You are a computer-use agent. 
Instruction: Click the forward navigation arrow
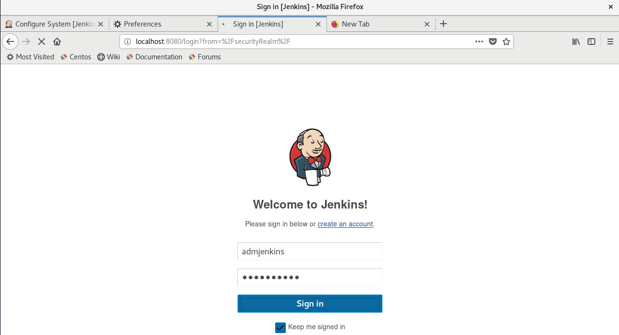tap(26, 42)
